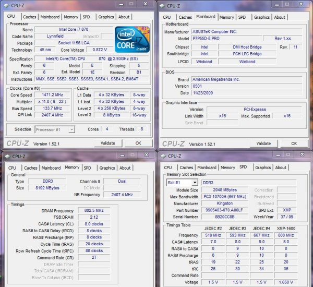Choose Memory tab in the SPD window
This screenshot has height=287, width=313.
[228, 168]
